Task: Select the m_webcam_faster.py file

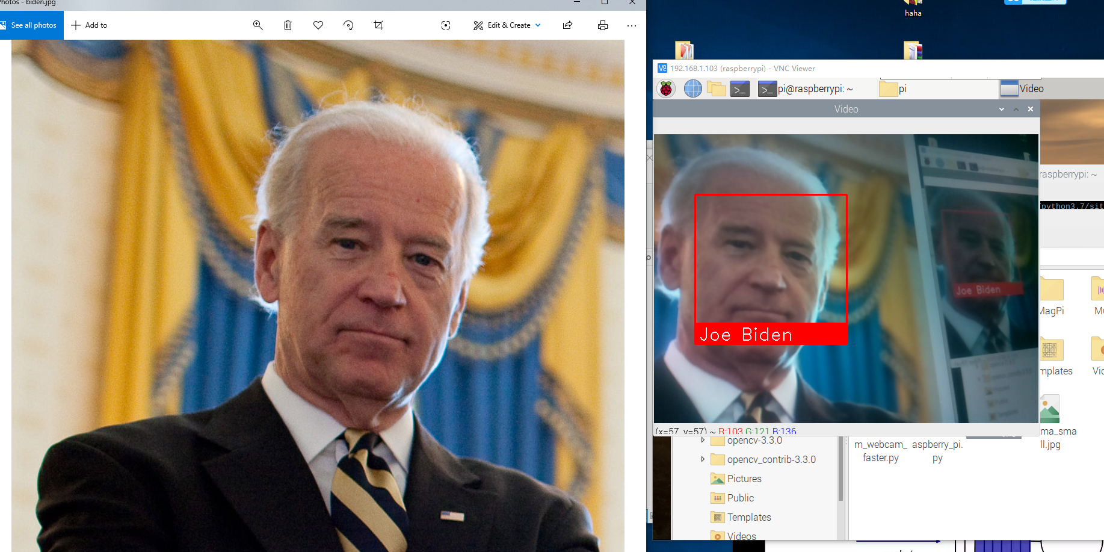Action: pyautogui.click(x=881, y=451)
